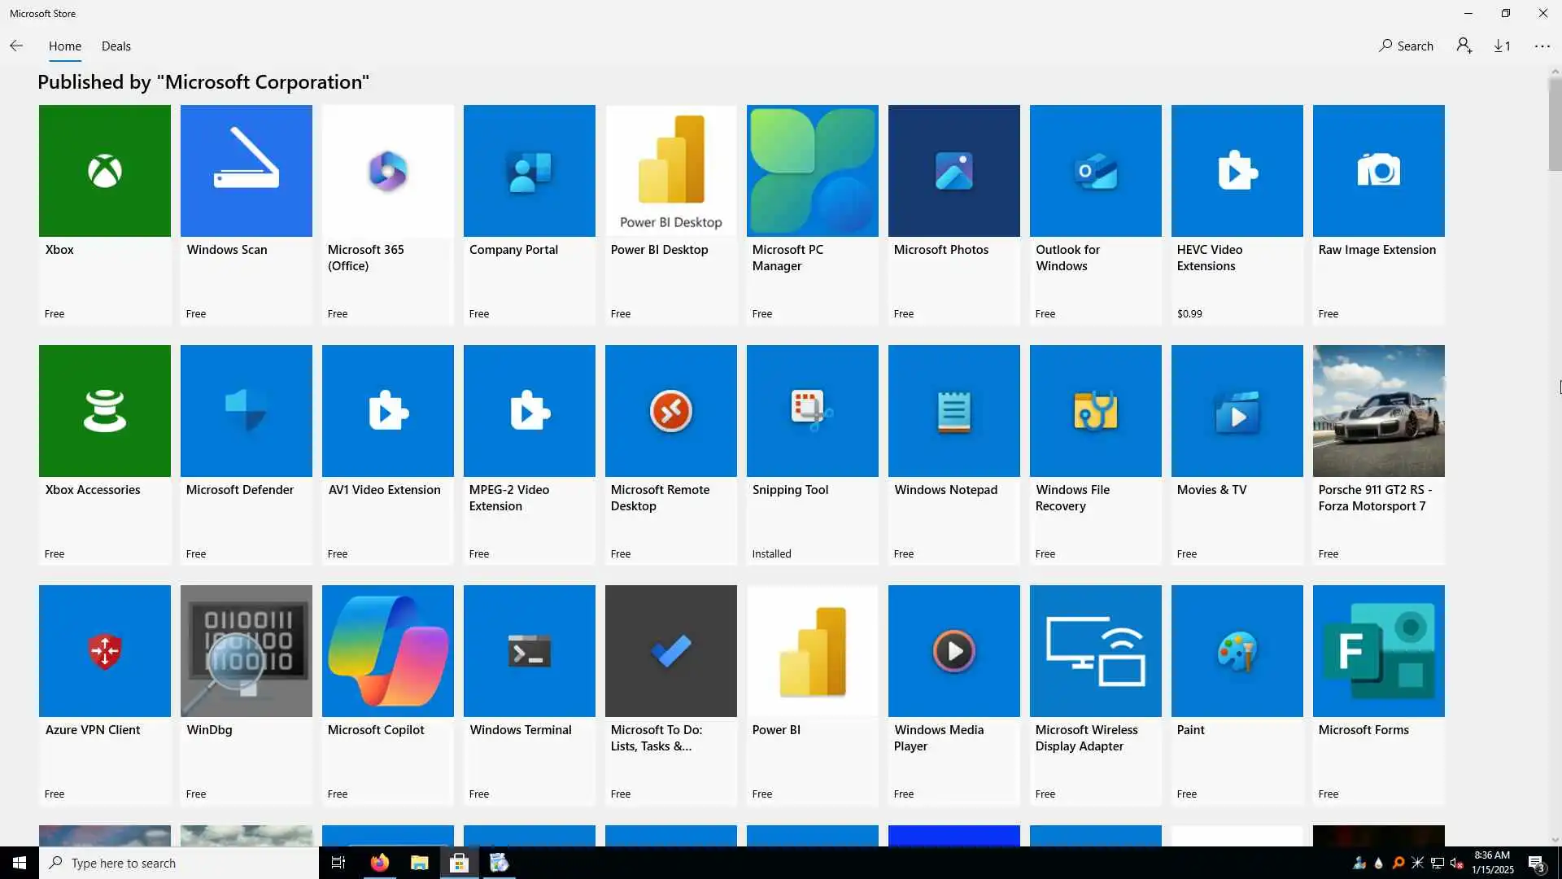1562x879 pixels.
Task: Click the vertical scrollbar thumb
Action: coord(1555,124)
